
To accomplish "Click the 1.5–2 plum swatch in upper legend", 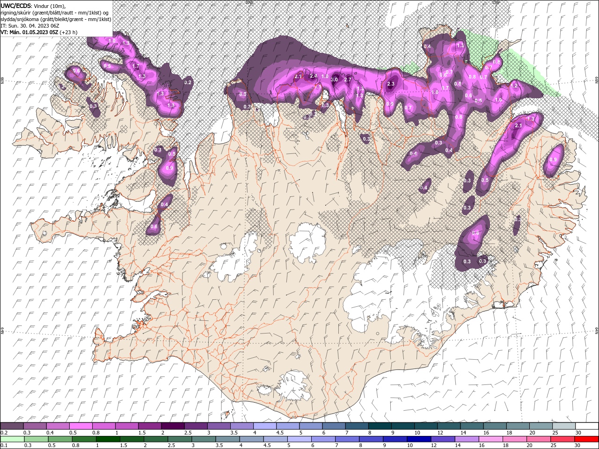I will (149, 426).
